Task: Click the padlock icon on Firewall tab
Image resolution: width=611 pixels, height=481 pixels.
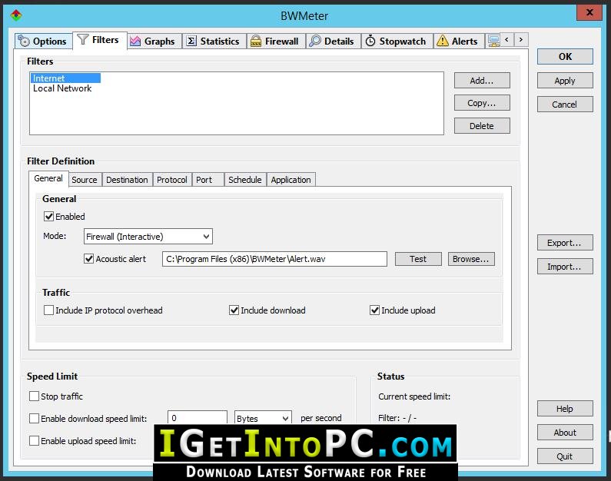Action: point(256,41)
